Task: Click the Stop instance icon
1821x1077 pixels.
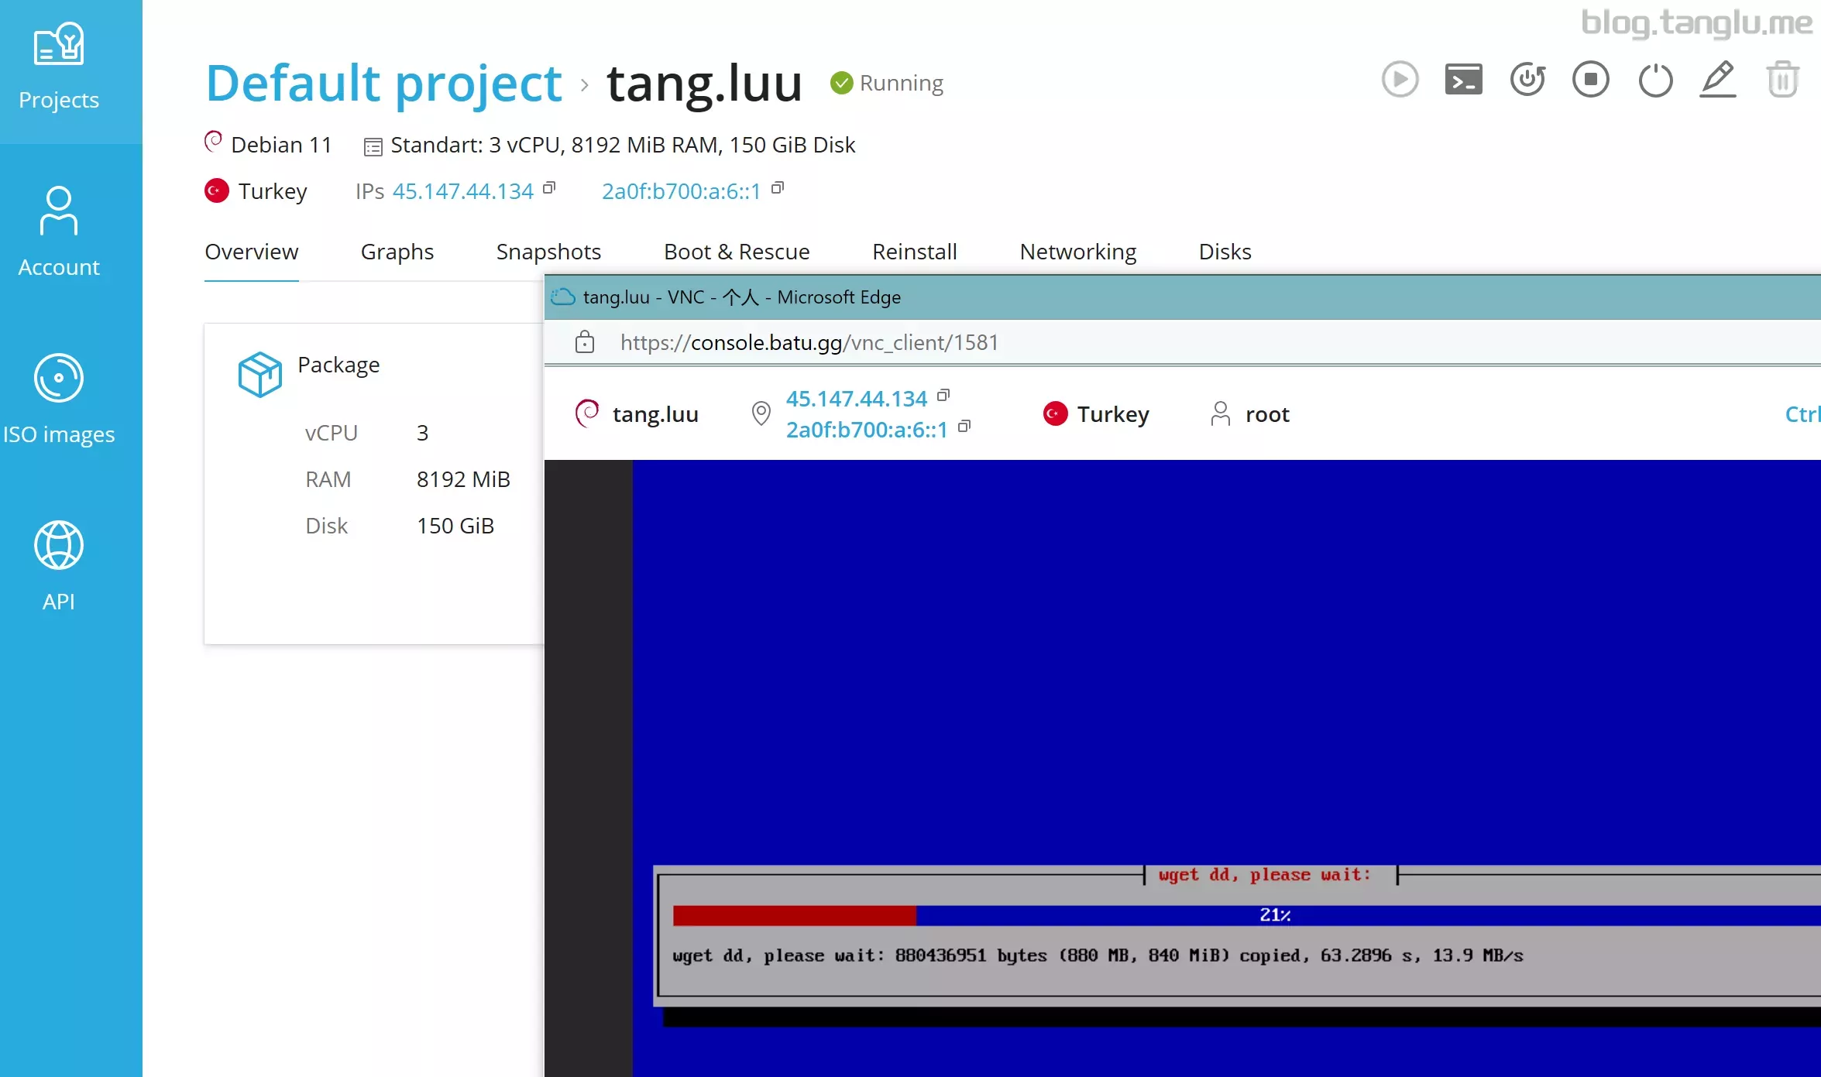Action: 1592,80
